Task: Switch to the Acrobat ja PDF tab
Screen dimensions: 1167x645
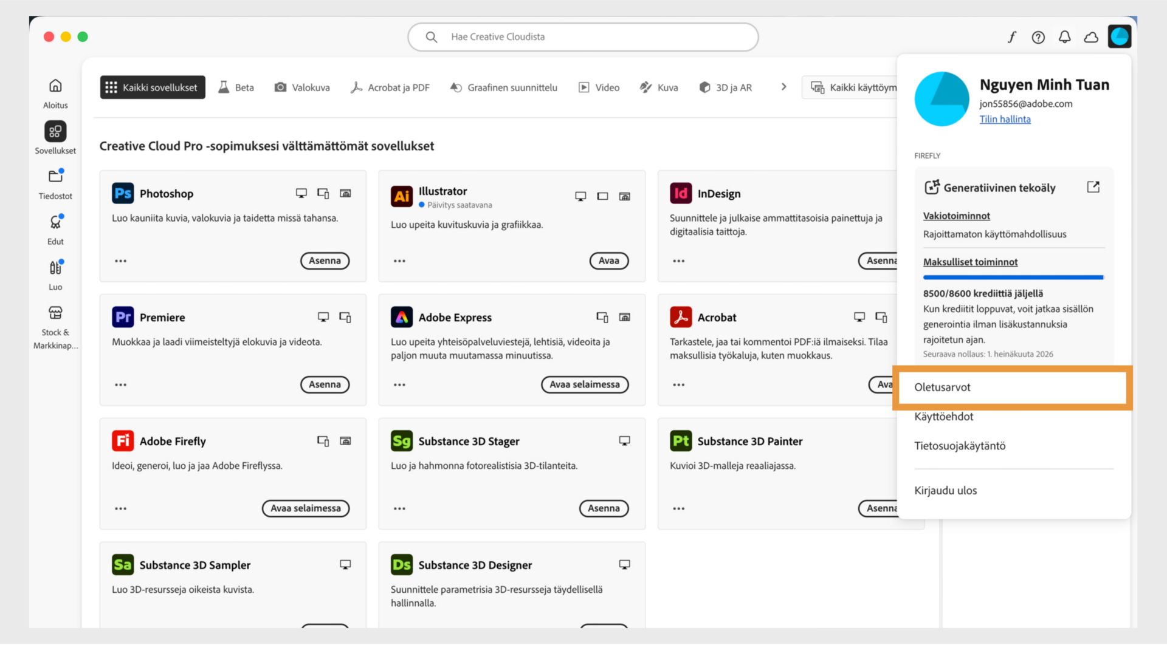Action: (390, 87)
